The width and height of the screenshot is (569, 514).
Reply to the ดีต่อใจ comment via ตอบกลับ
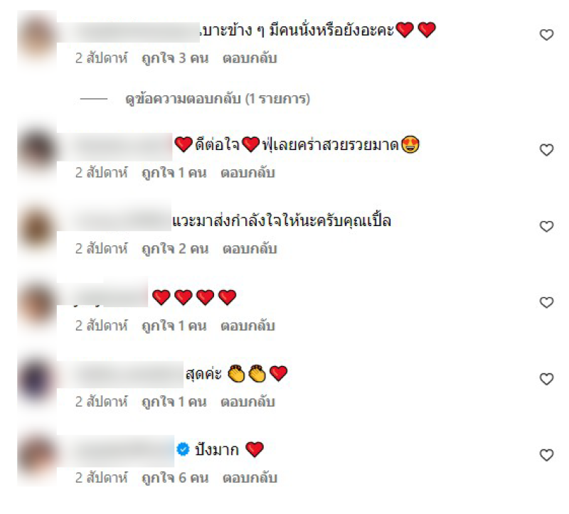[x=248, y=173]
